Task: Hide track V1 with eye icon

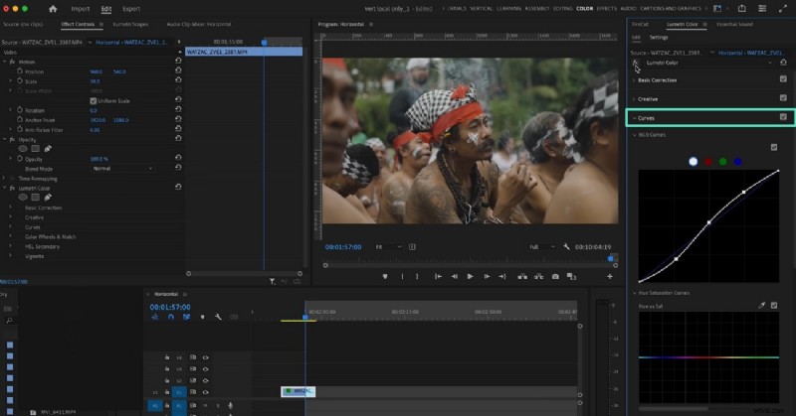Action: click(x=206, y=392)
